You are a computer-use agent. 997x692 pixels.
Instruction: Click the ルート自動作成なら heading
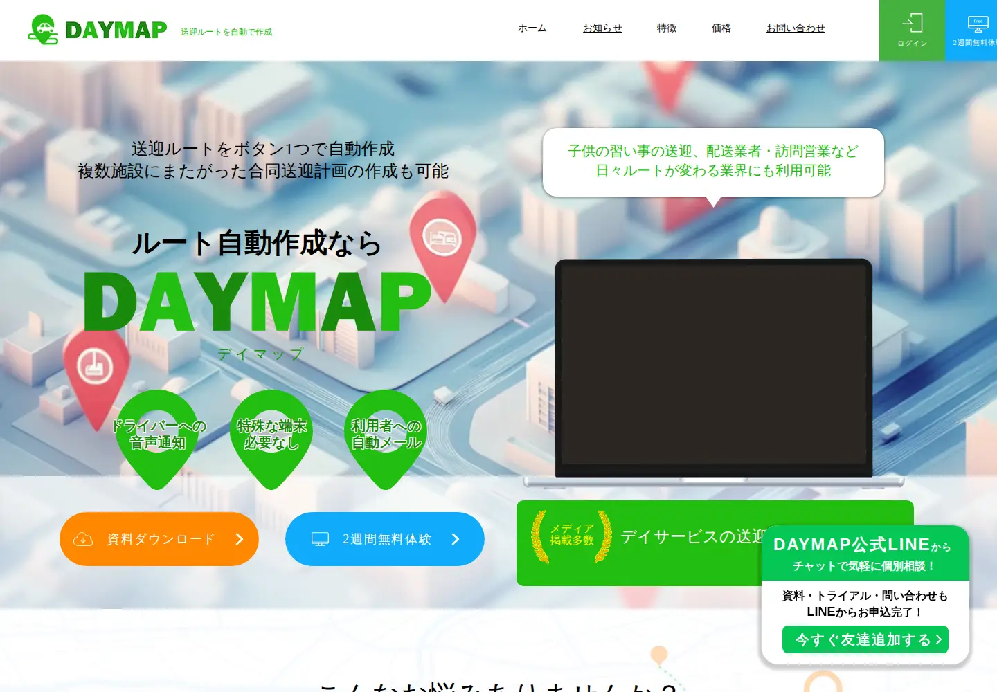257,244
